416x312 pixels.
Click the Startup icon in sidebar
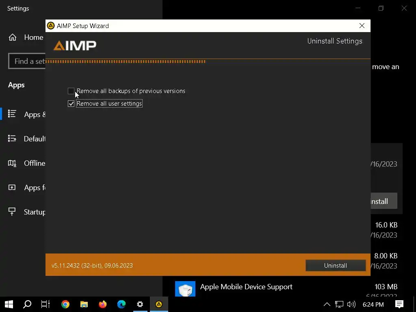12,212
